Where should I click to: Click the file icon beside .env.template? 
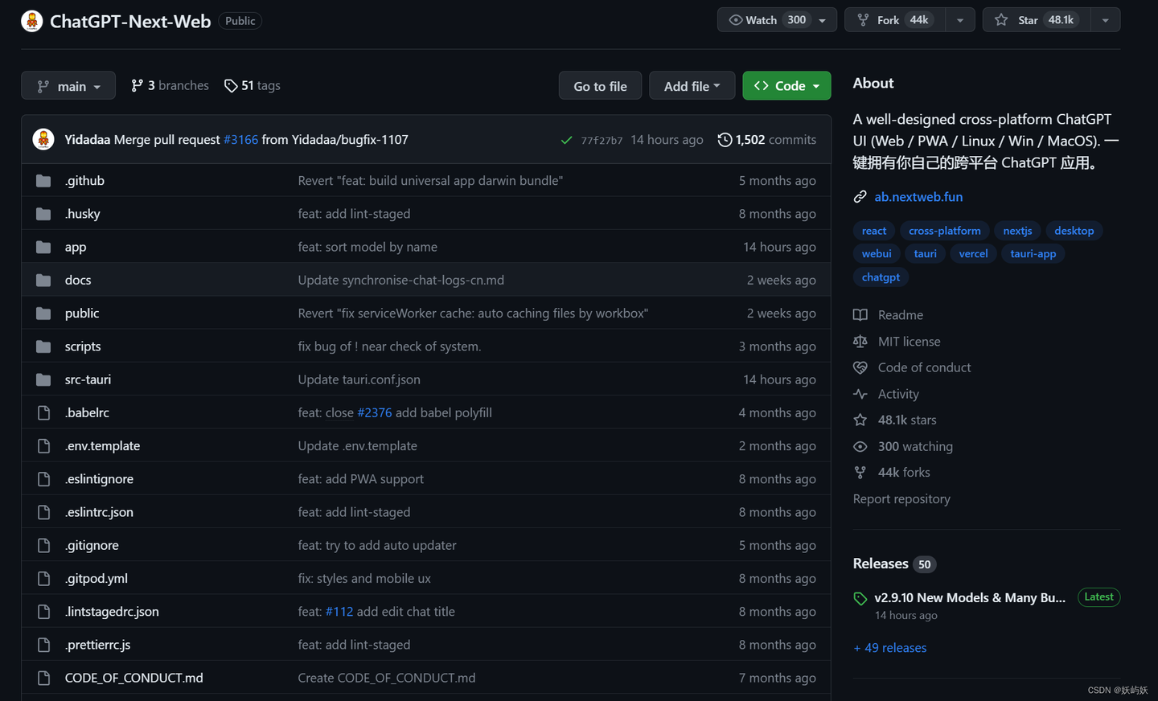(x=43, y=445)
